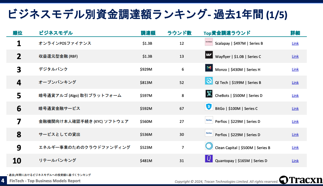Select the デジタルバンク business model name
This screenshot has height=186, width=323.
click(x=53, y=69)
